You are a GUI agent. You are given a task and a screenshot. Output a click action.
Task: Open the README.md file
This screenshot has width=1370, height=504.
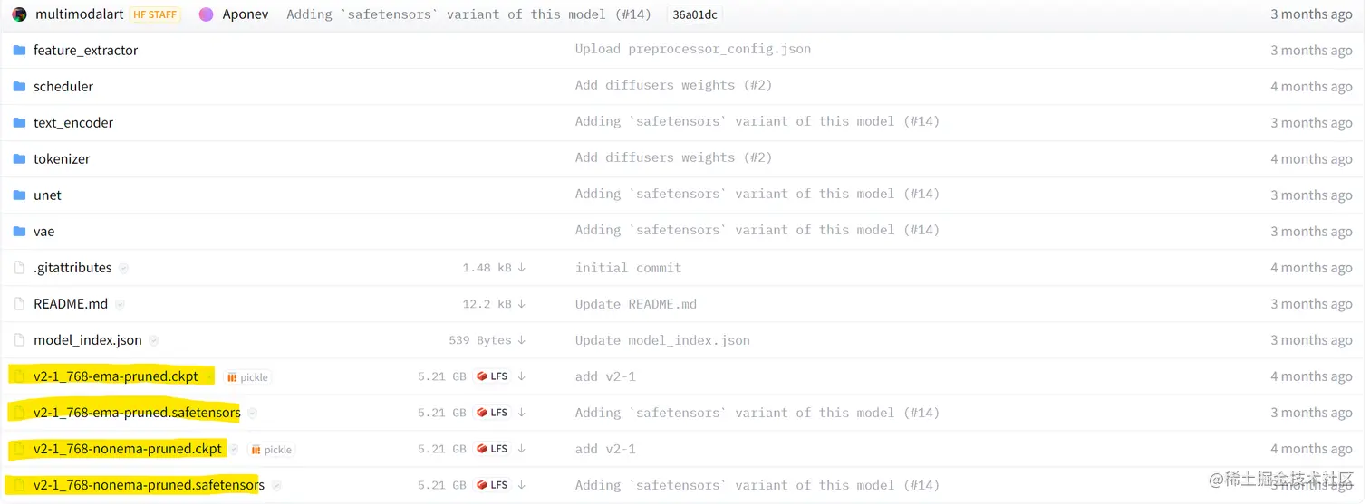(71, 304)
